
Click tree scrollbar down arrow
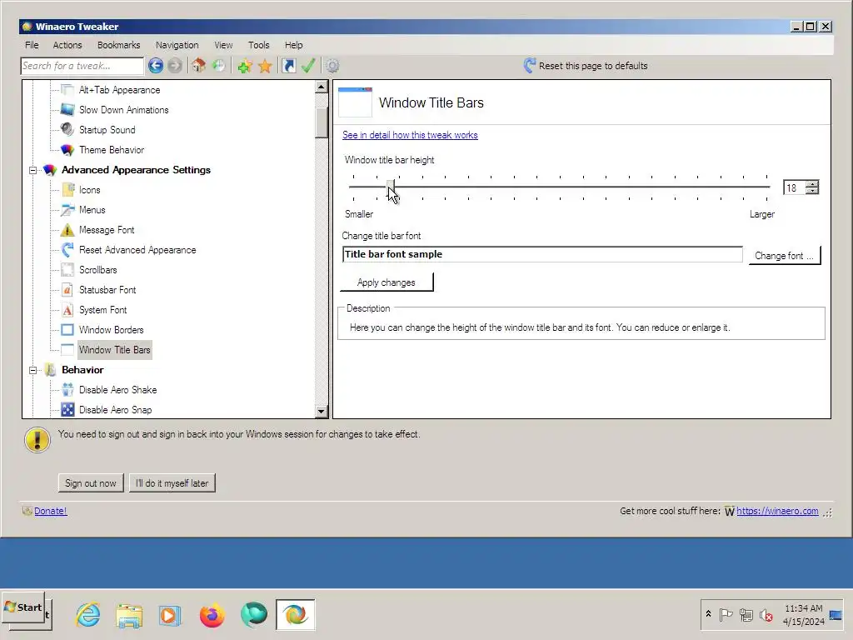[322, 412]
